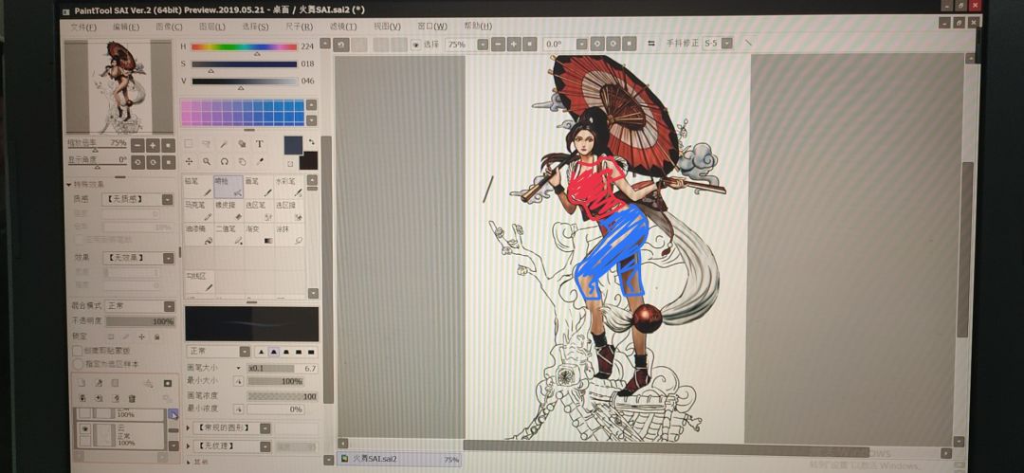This screenshot has width=1024, height=473.
Task: Click the trash delete layer icon
Action: (131, 398)
